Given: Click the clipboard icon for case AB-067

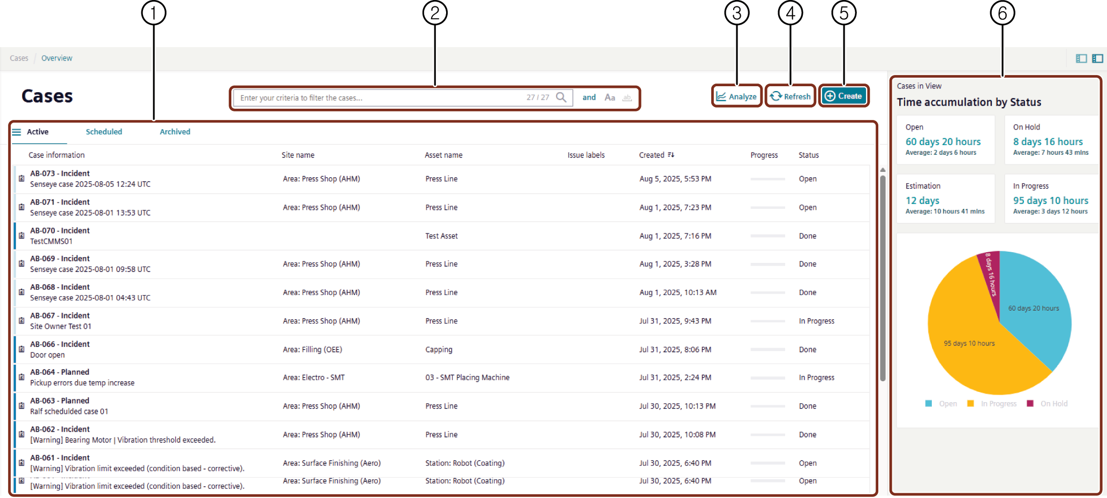Looking at the screenshot, I should click(x=21, y=321).
